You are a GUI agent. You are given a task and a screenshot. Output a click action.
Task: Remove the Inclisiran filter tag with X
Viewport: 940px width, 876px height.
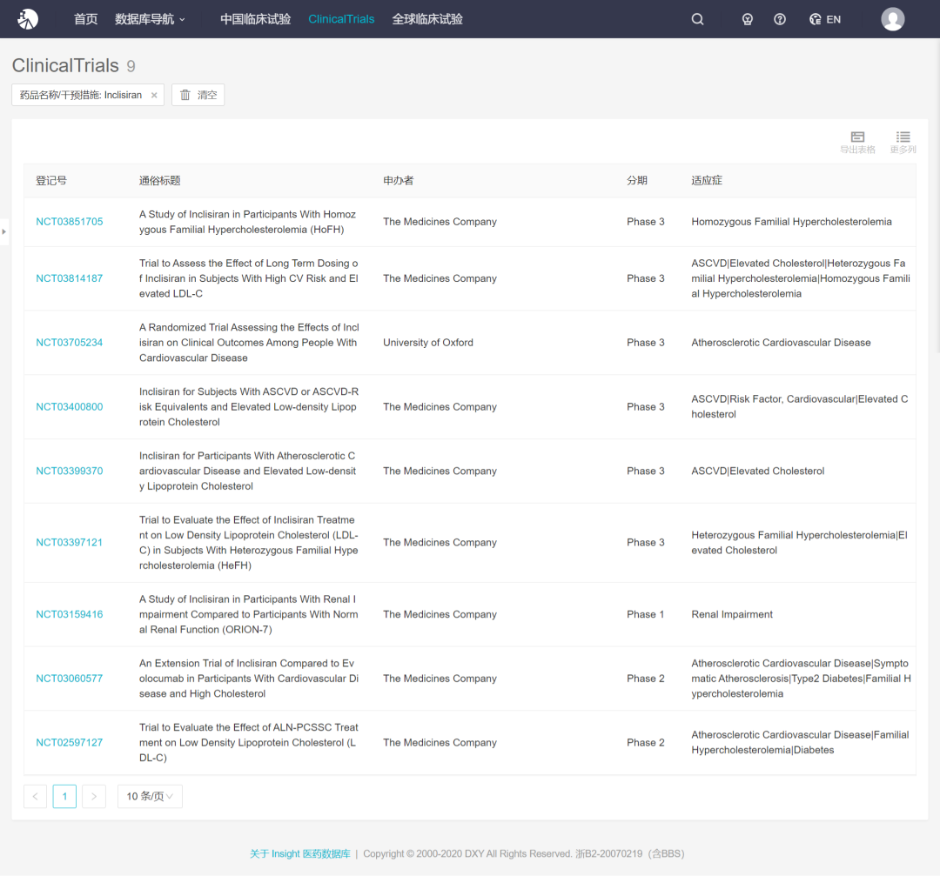coord(154,96)
